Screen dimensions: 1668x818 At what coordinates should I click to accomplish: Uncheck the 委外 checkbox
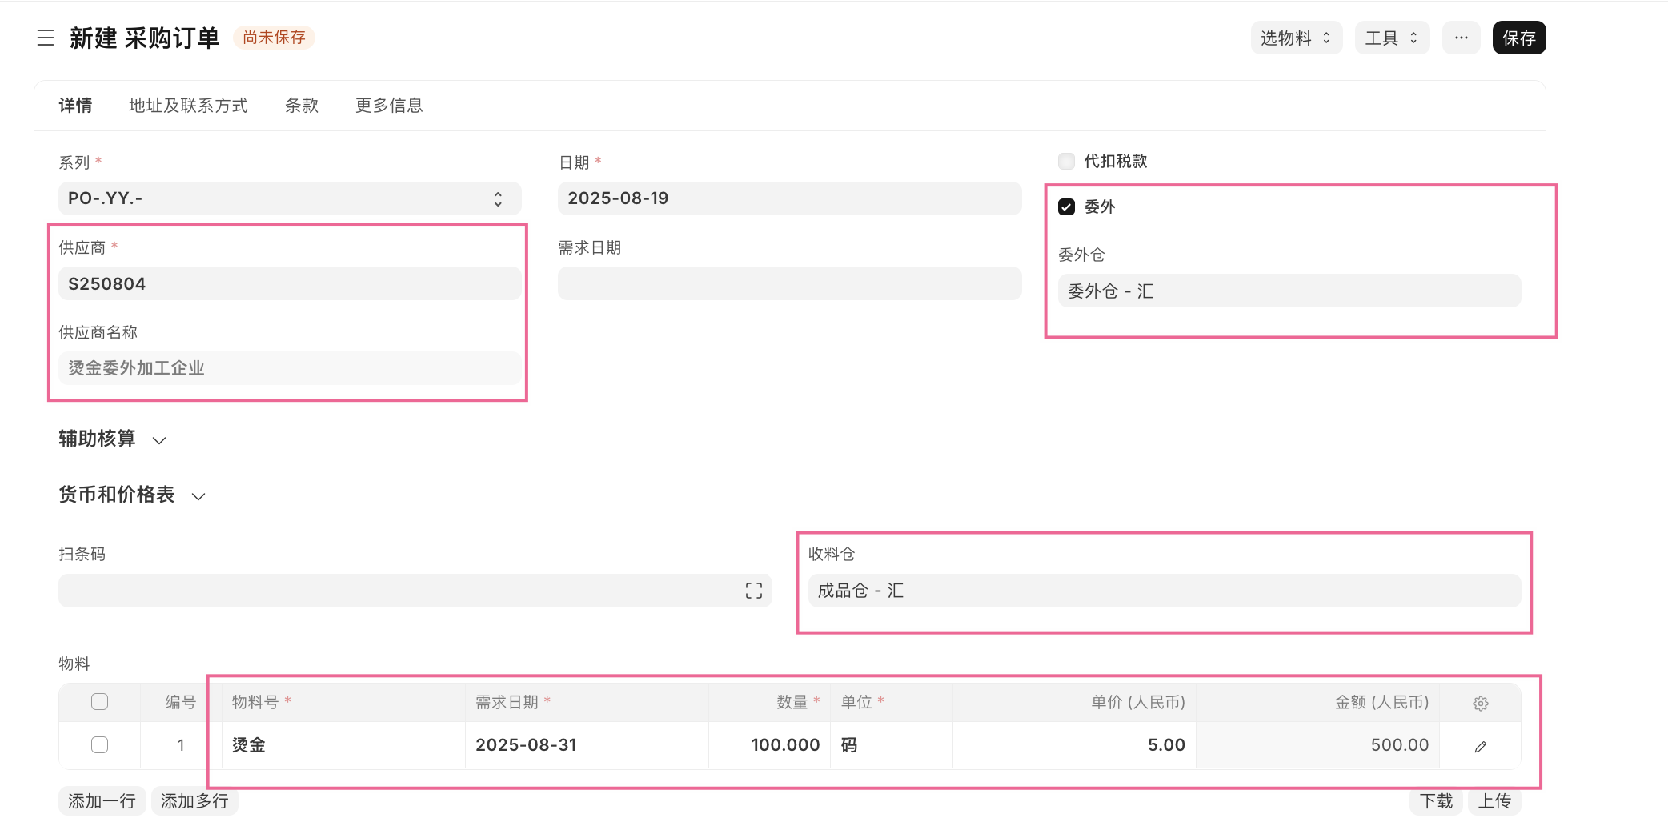tap(1066, 207)
